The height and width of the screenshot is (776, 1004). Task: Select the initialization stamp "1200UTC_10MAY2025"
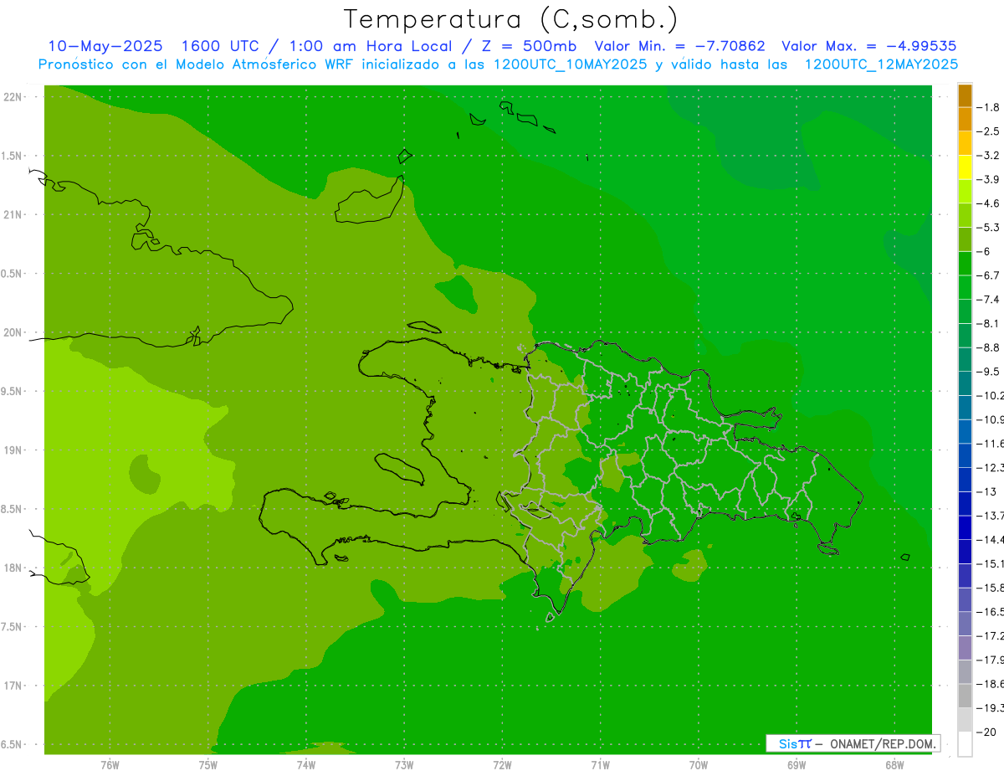coord(571,64)
